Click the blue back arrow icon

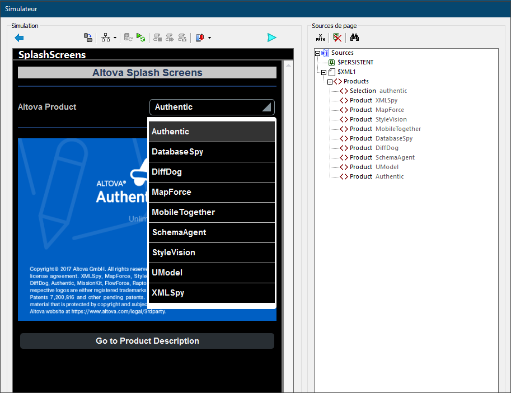coord(19,38)
